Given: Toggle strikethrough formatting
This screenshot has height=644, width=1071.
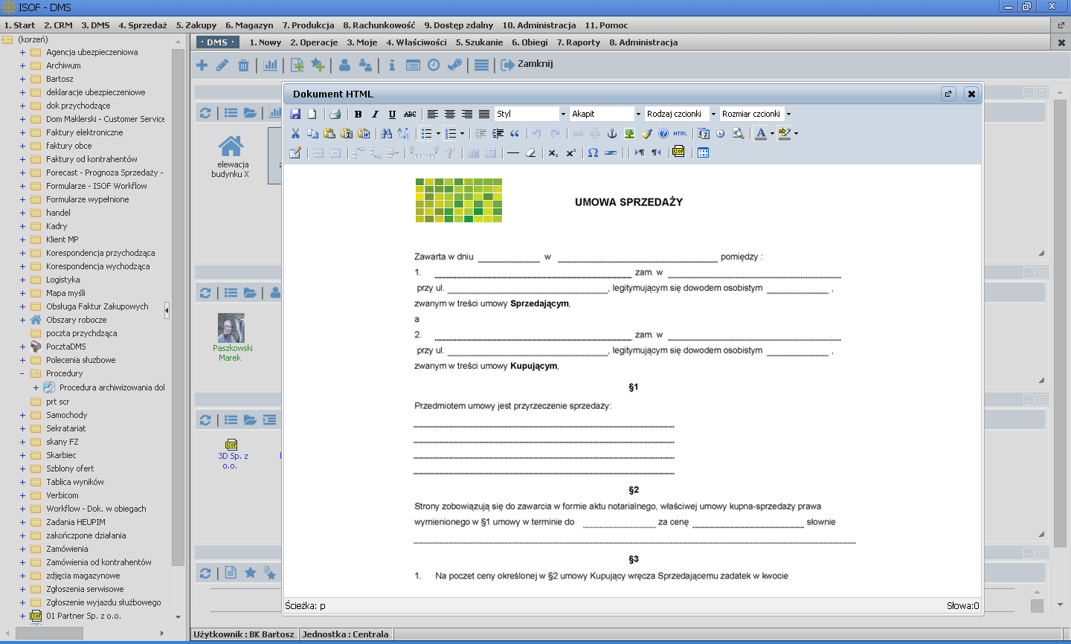Looking at the screenshot, I should 410,114.
